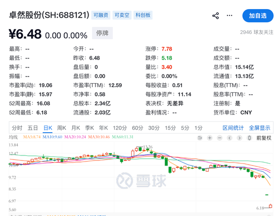The width and height of the screenshot is (278, 216).
Task: Switch to the 15分 chart tab
Action: point(170,128)
